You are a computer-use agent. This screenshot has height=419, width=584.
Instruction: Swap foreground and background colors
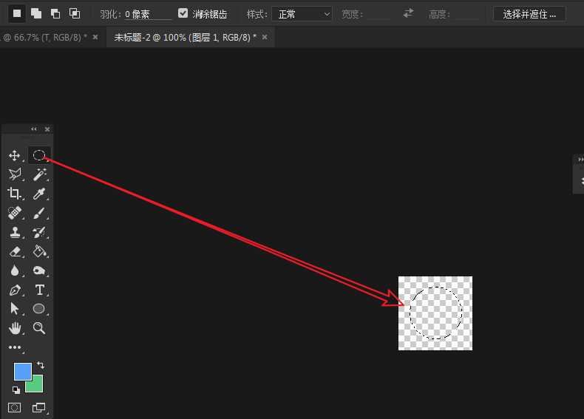(x=40, y=365)
